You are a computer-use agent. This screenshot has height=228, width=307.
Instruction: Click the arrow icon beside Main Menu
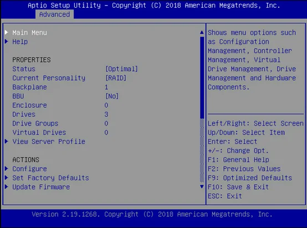point(7,32)
